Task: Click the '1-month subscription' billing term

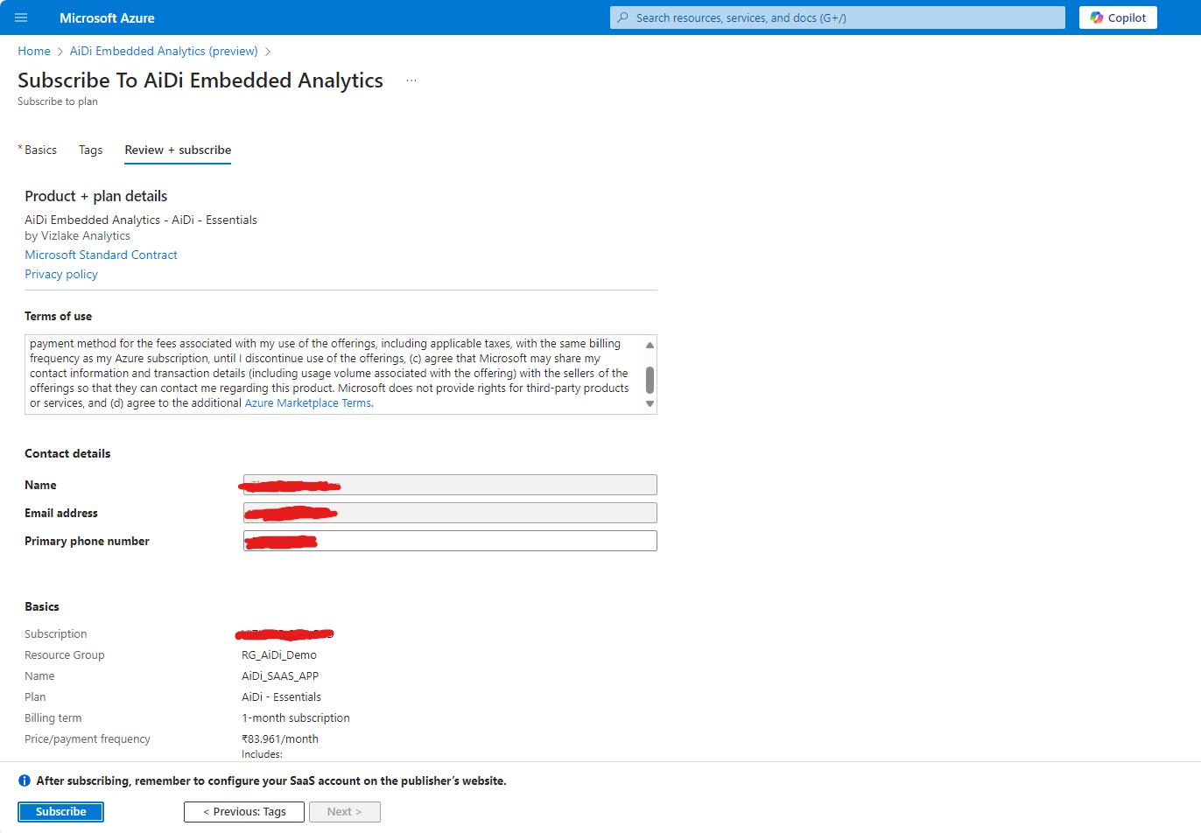Action: (296, 718)
